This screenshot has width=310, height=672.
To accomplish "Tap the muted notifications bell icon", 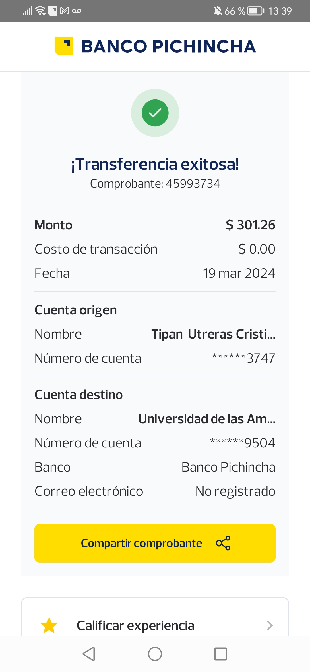I will pyautogui.click(x=218, y=11).
